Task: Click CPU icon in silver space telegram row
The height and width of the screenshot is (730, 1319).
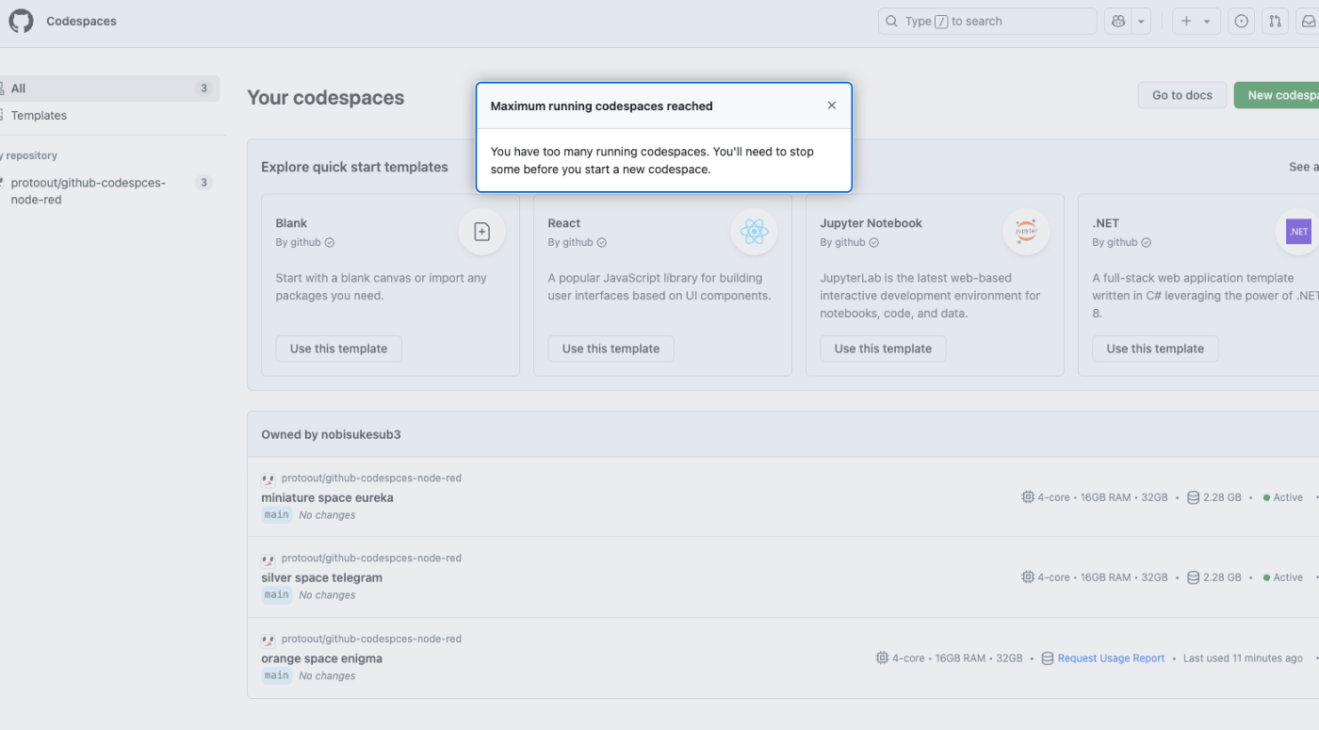Action: pyautogui.click(x=1028, y=577)
